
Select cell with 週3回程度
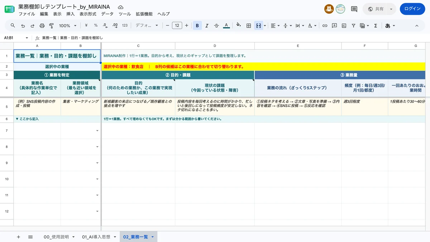point(365,107)
